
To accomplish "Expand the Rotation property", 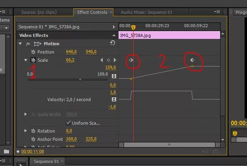I will pyautogui.click(x=26, y=131).
